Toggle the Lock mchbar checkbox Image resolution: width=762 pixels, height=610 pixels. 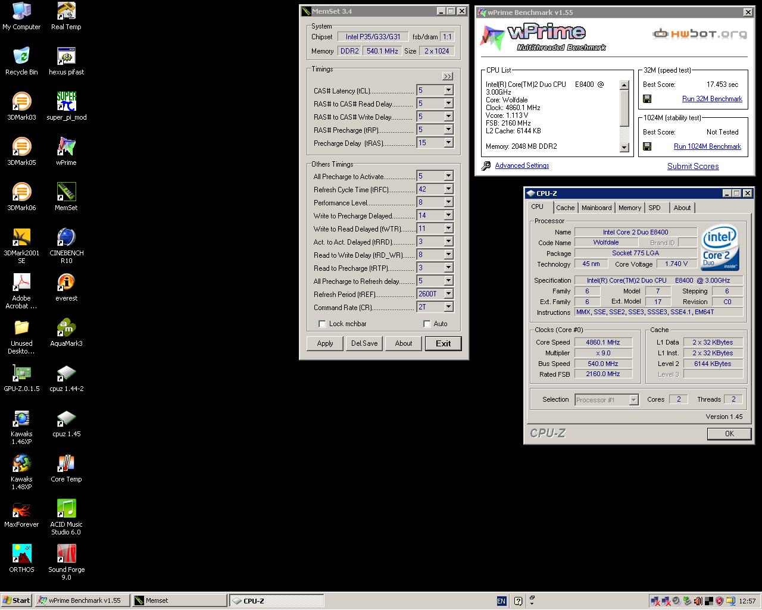tap(322, 324)
